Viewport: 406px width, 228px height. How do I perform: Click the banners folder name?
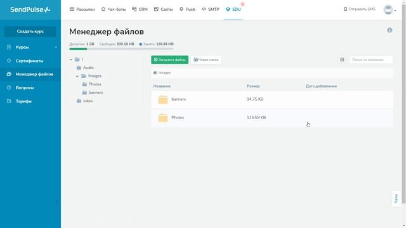(179, 99)
